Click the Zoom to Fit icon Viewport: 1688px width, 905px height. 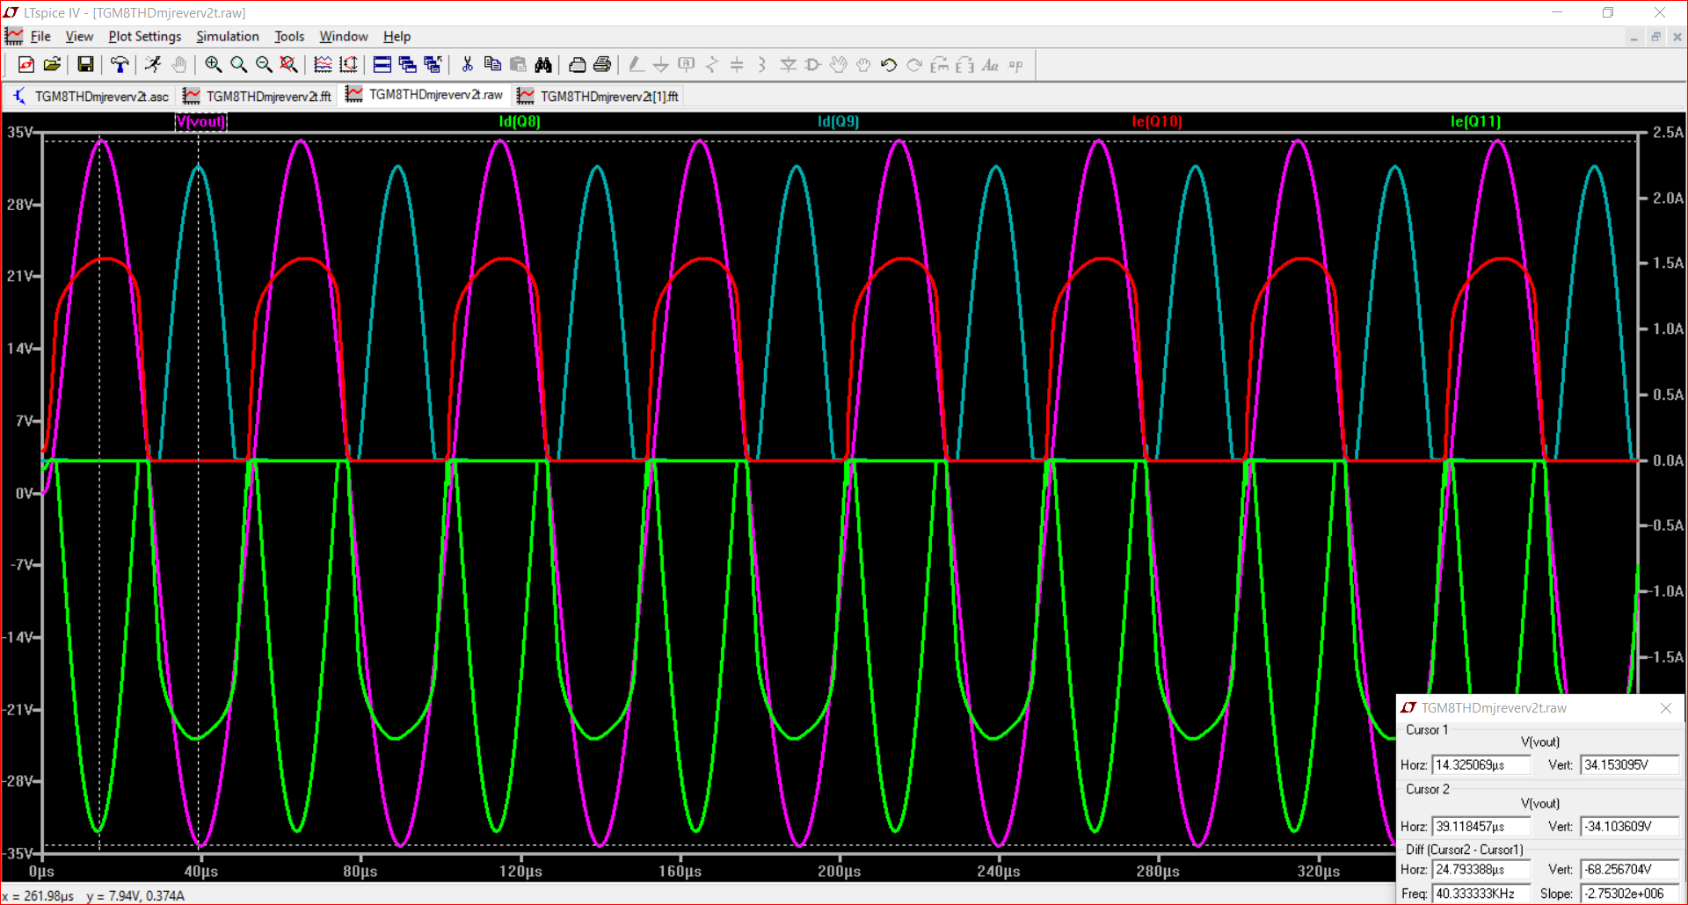(x=288, y=65)
